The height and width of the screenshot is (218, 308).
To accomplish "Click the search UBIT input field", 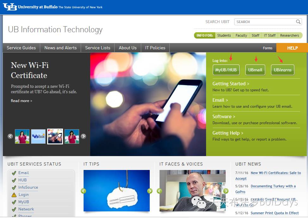I will tap(268, 22).
